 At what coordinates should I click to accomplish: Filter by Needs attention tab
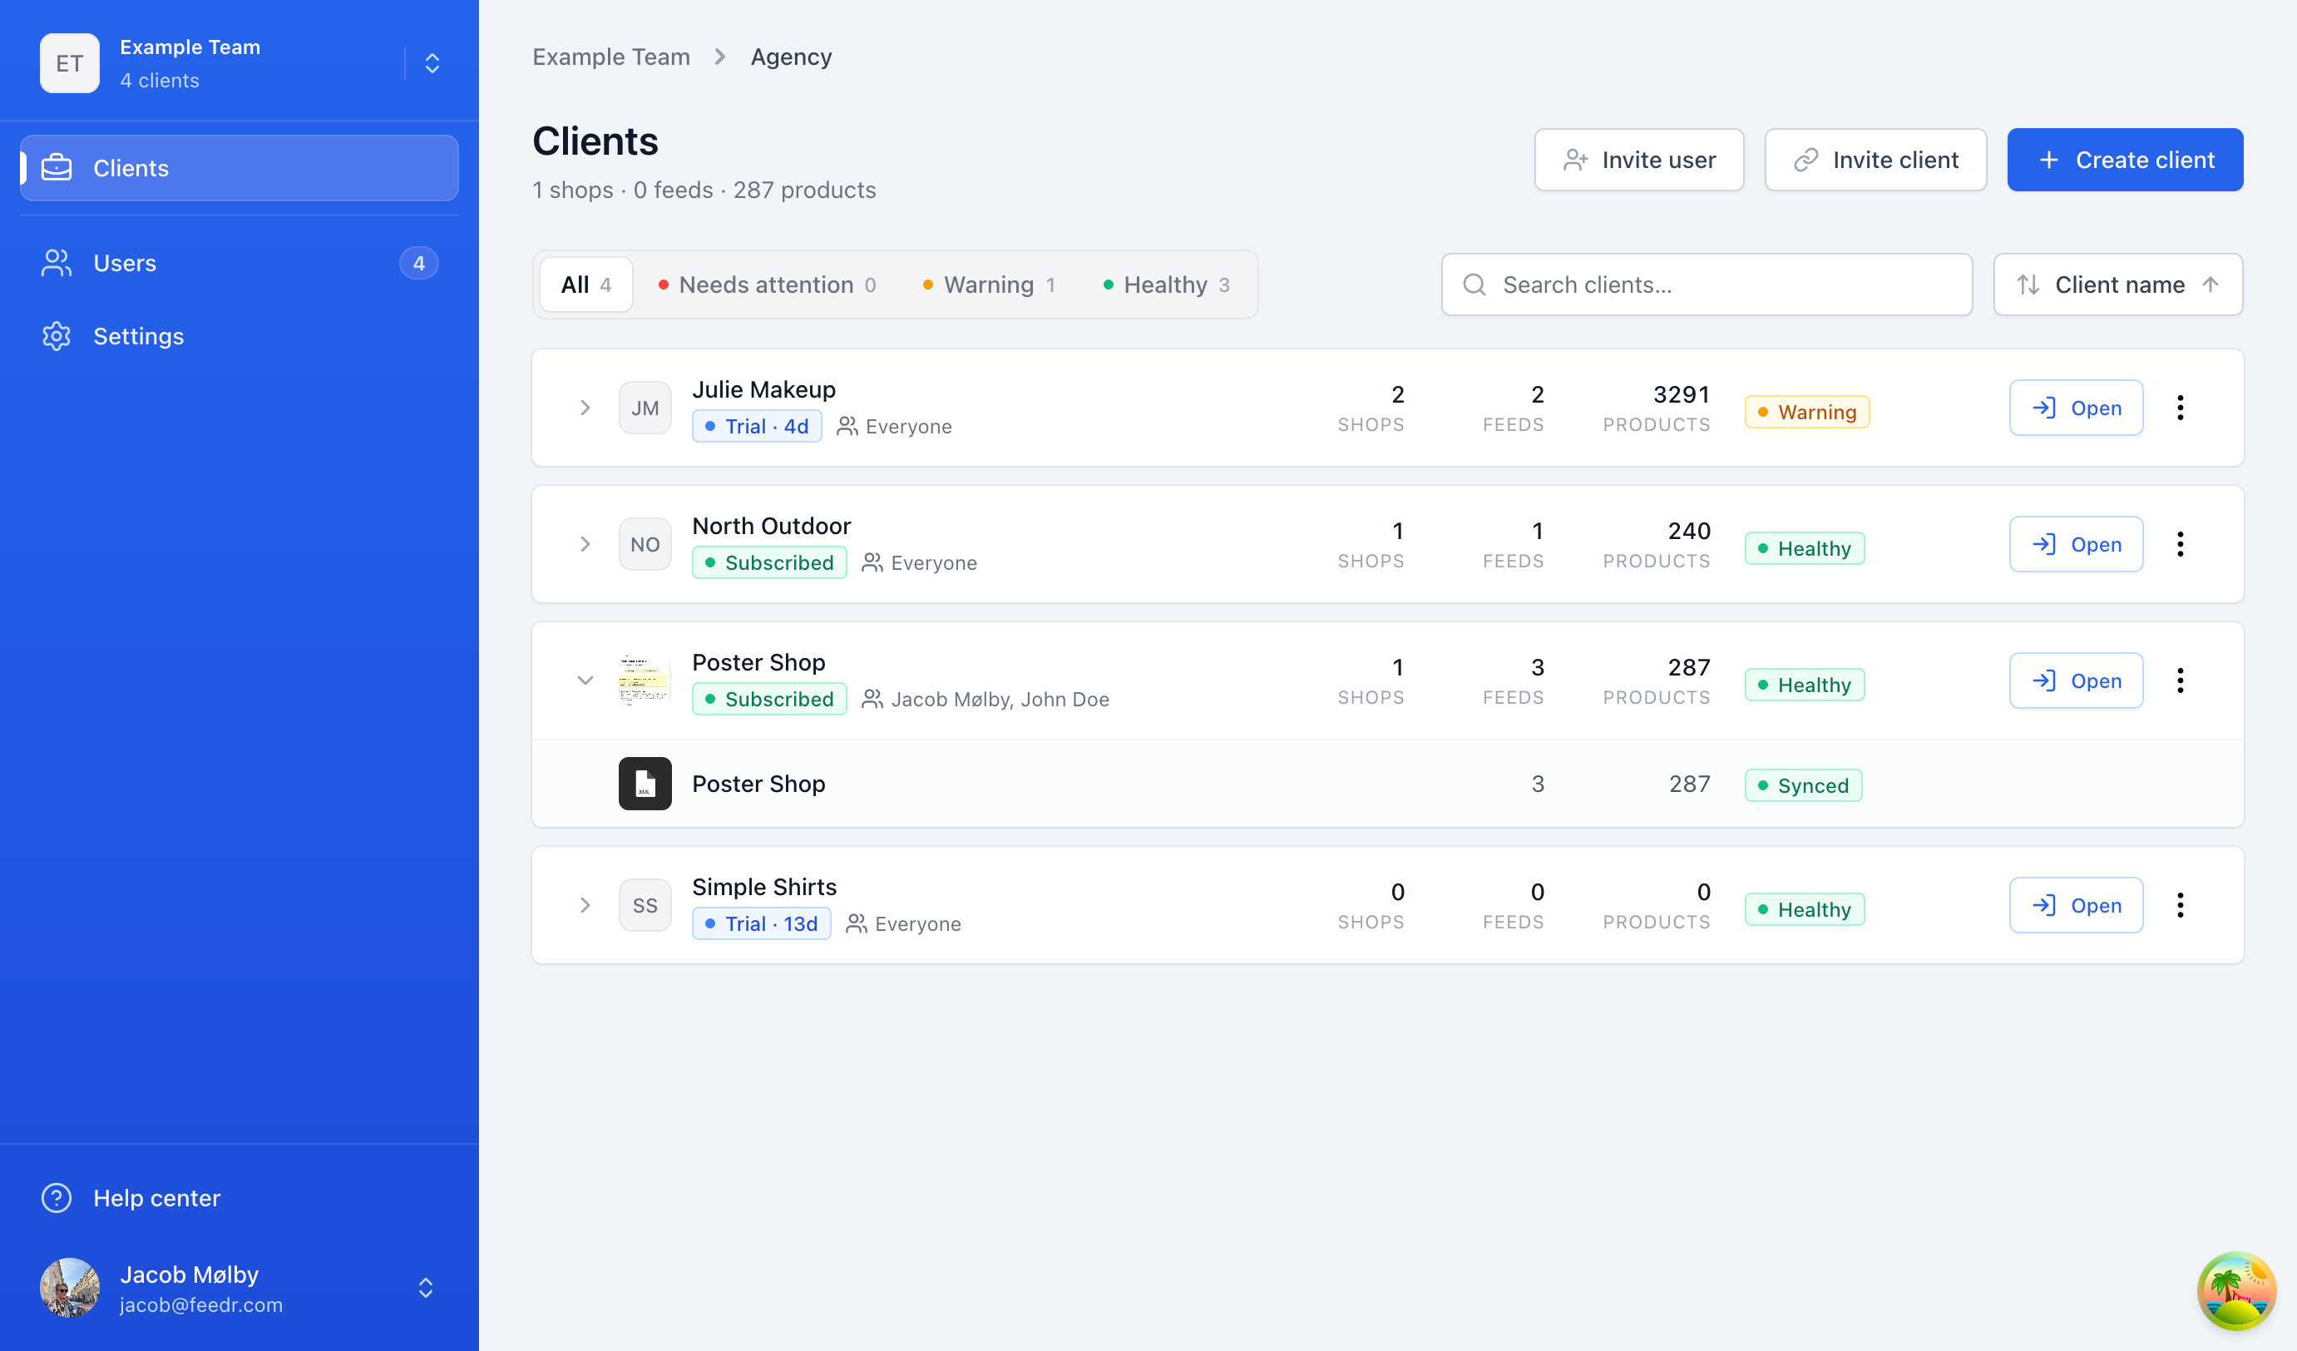767,285
